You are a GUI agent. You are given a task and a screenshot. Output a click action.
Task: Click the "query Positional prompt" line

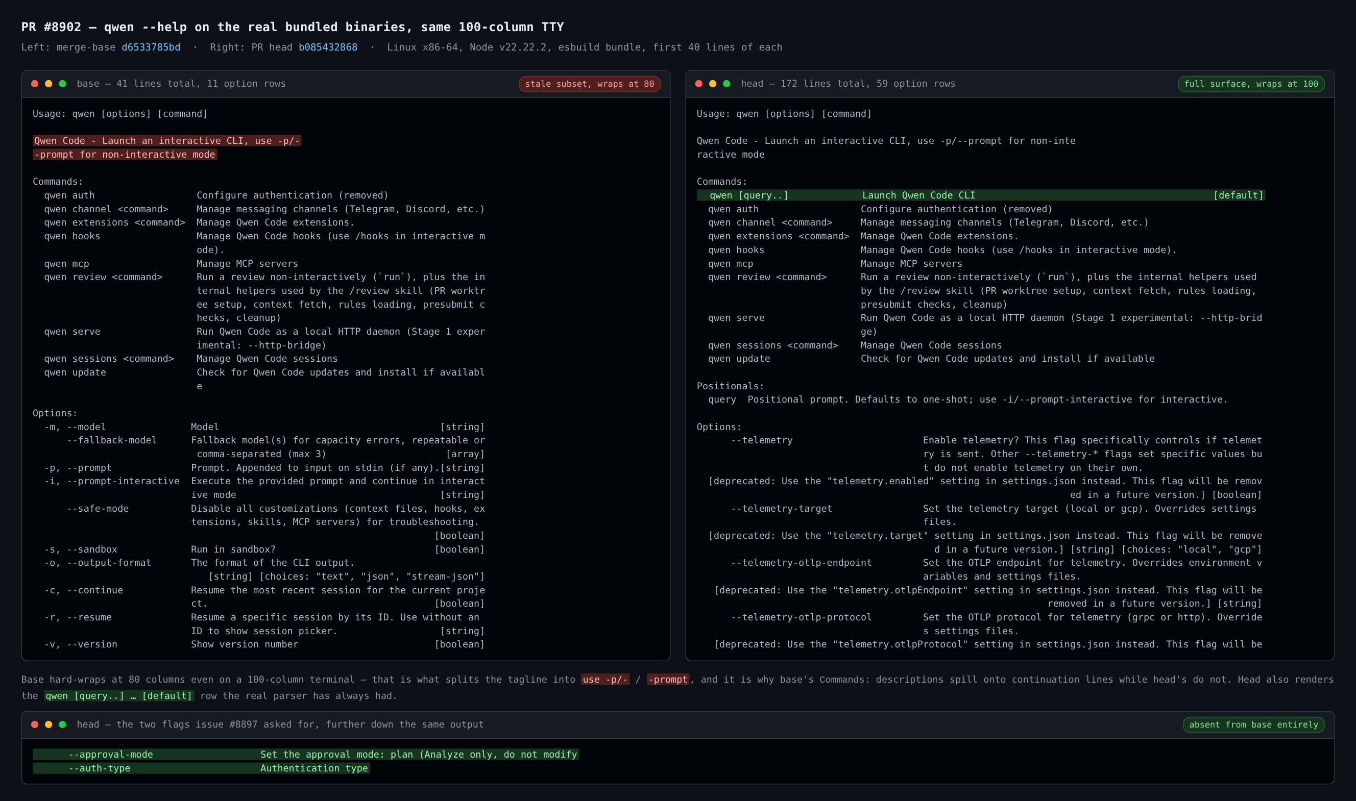point(967,399)
